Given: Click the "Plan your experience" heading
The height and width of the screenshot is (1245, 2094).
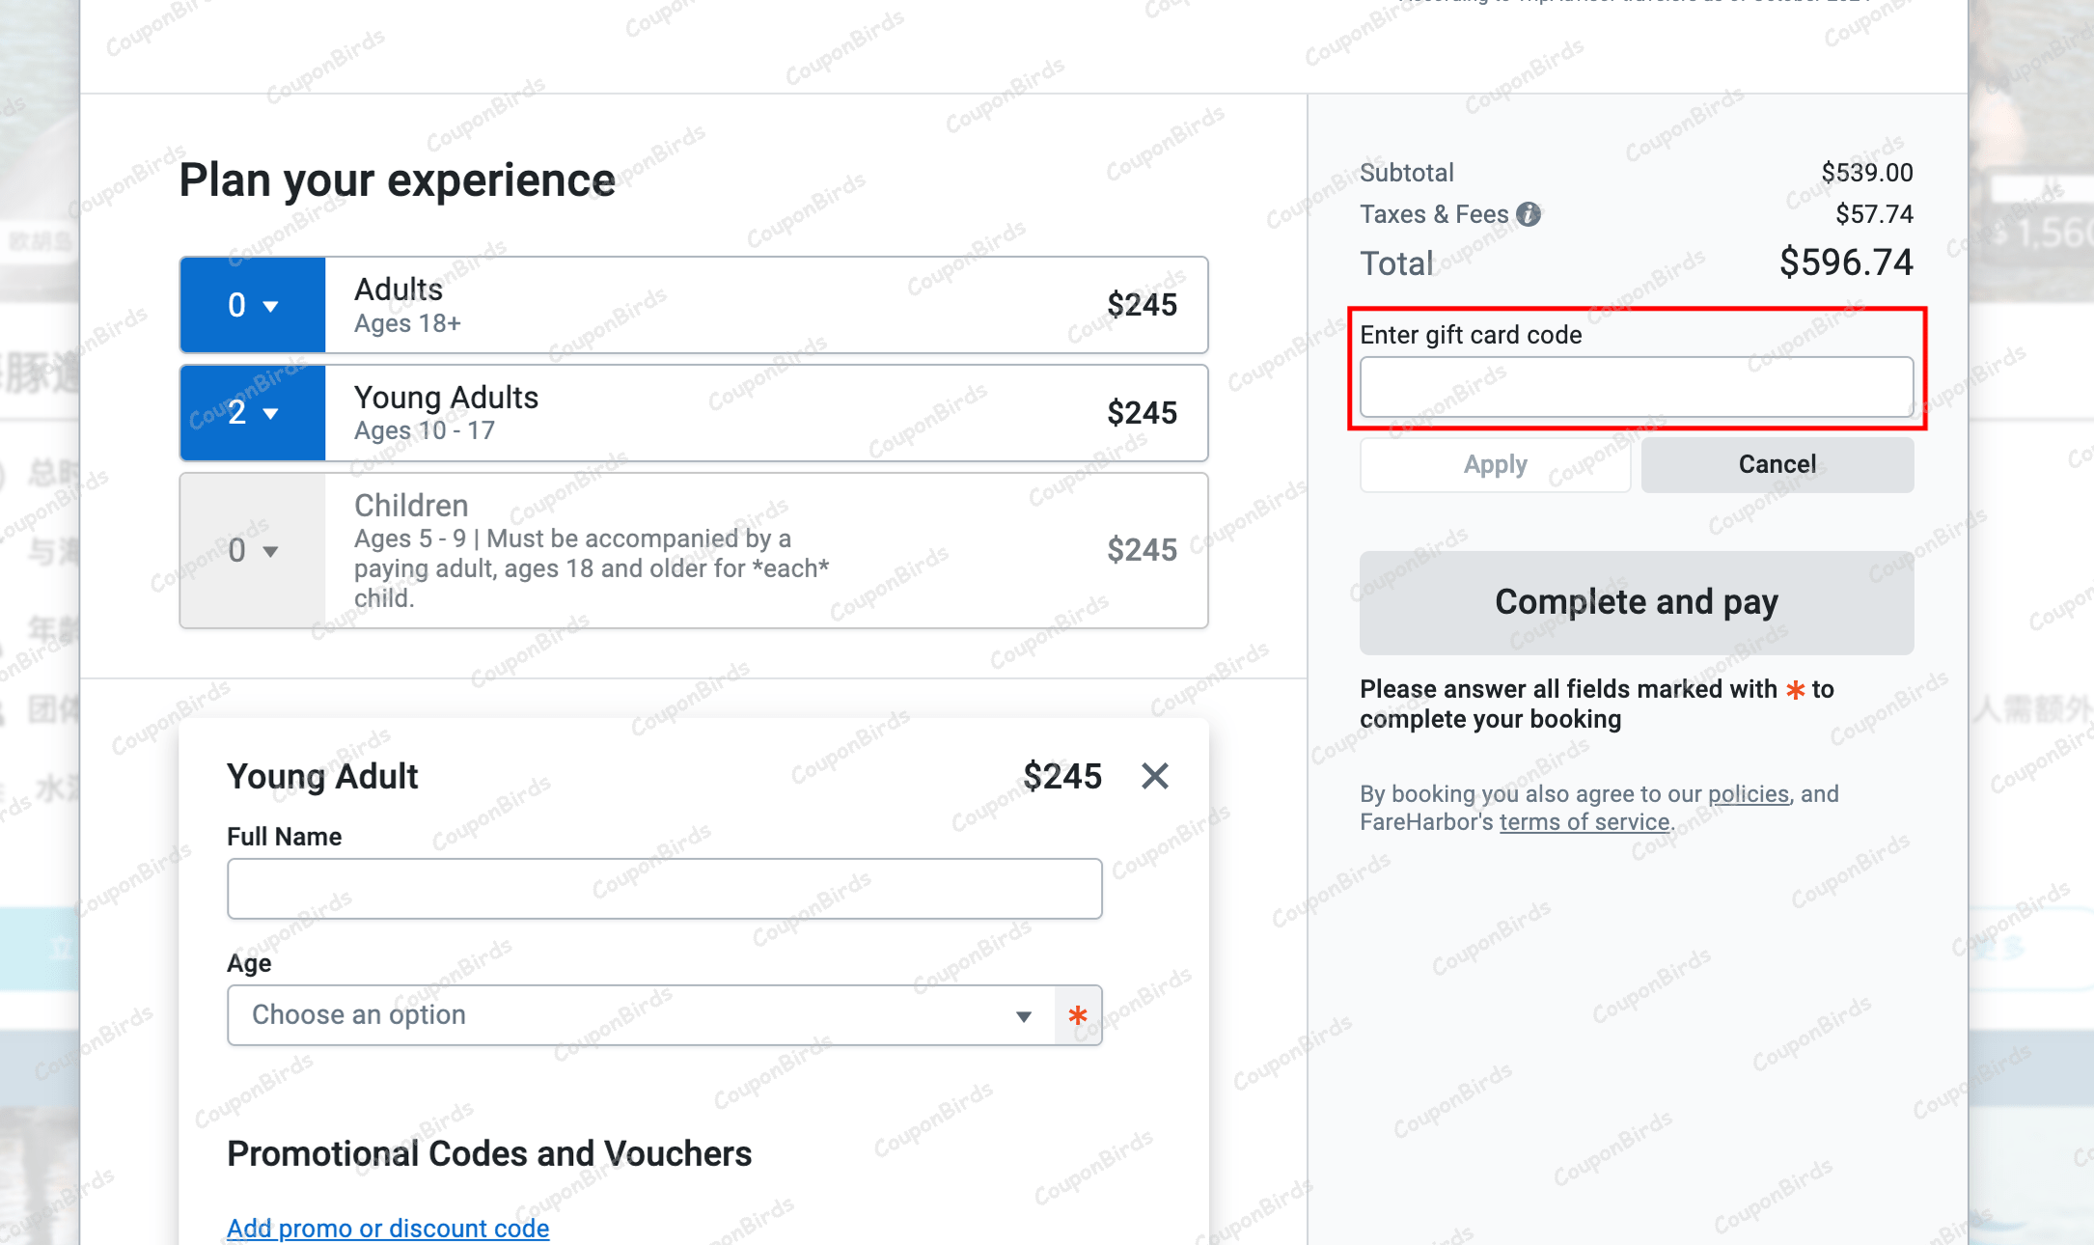Looking at the screenshot, I should pyautogui.click(x=397, y=180).
